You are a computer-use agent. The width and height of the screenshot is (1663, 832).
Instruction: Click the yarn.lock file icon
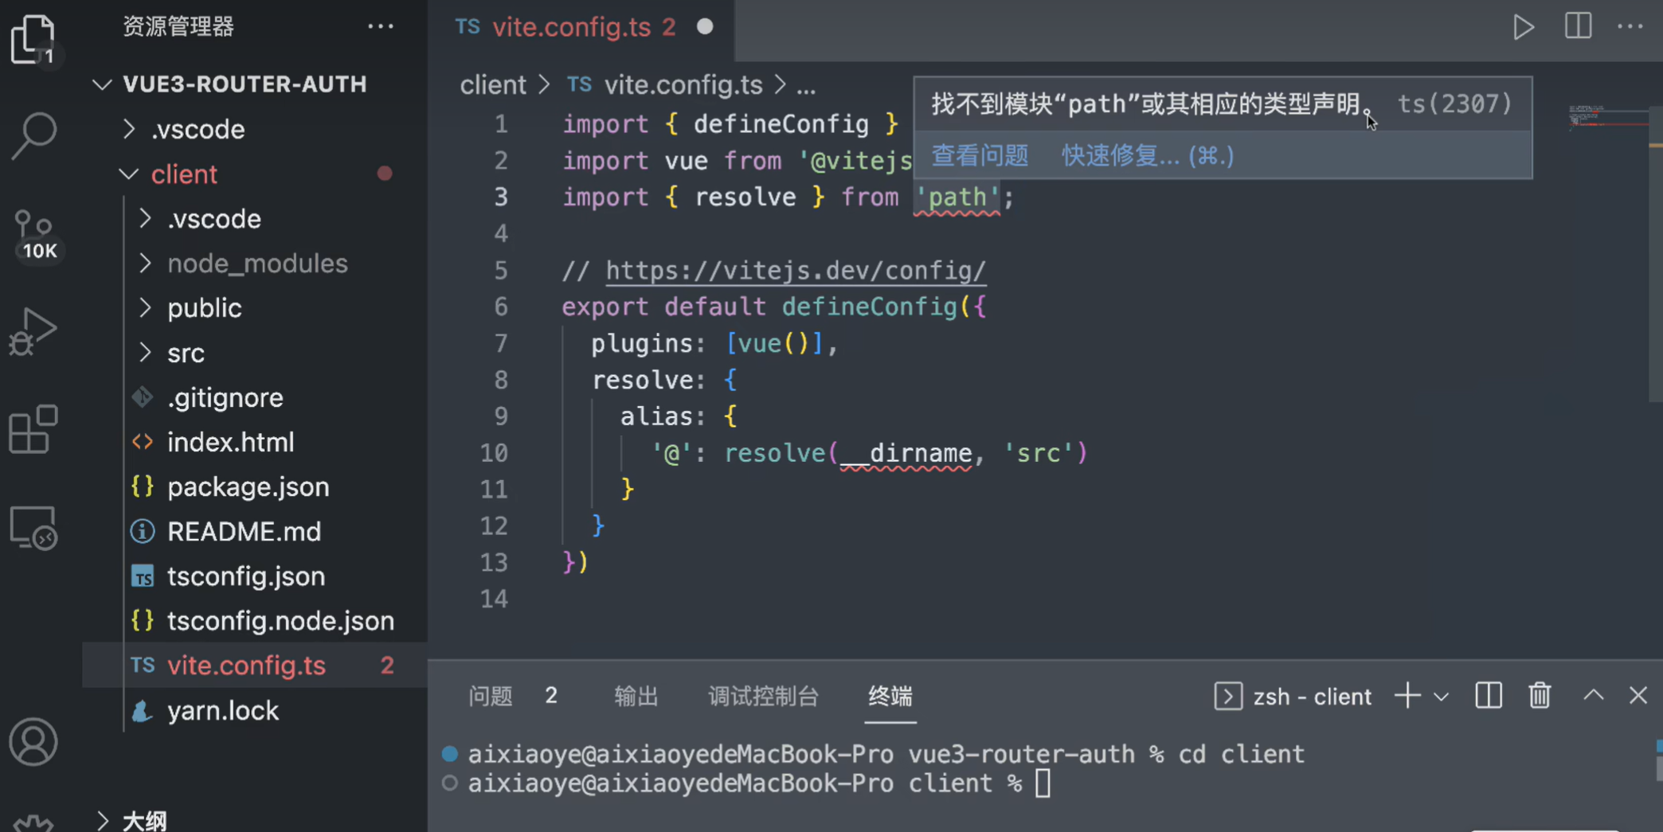click(x=142, y=710)
